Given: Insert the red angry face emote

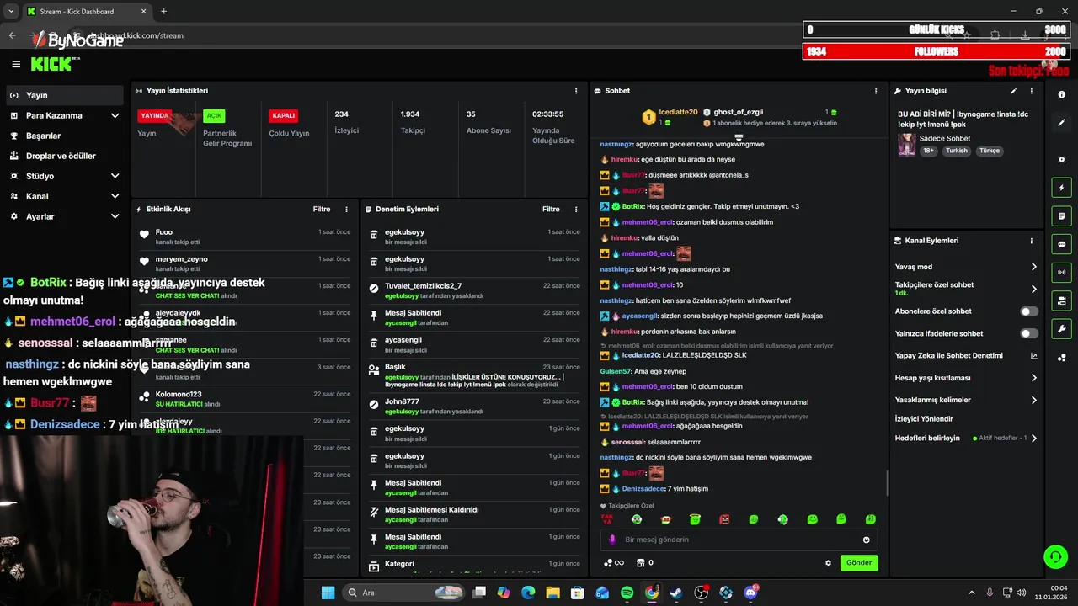Looking at the screenshot, I should [724, 519].
